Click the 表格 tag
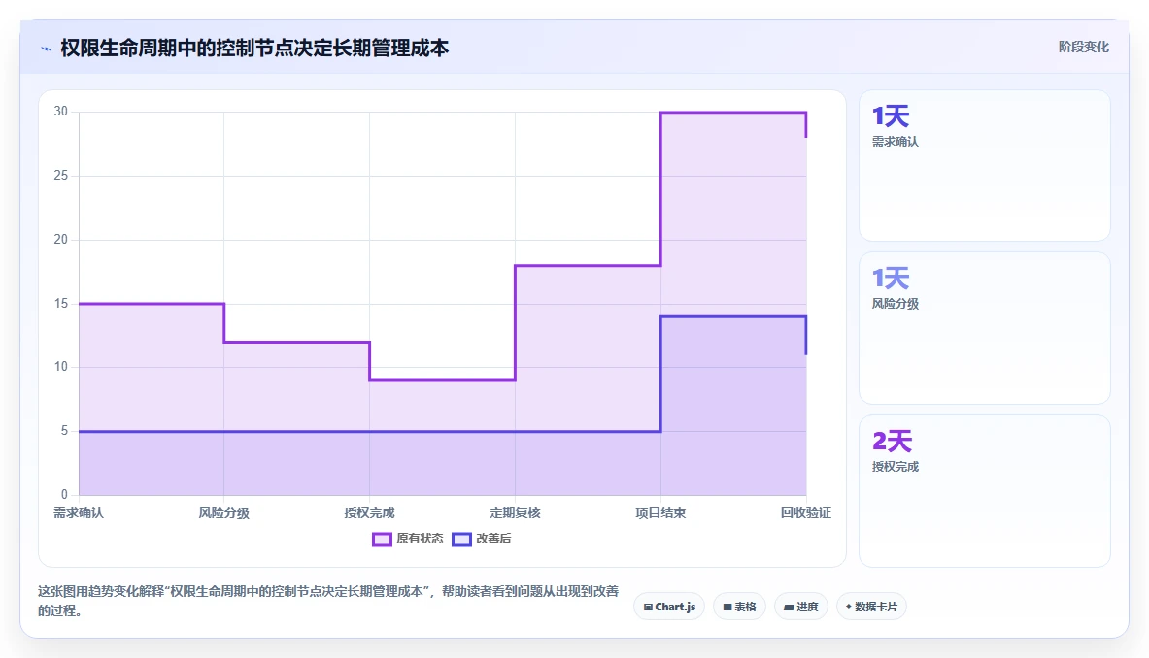 (x=739, y=607)
